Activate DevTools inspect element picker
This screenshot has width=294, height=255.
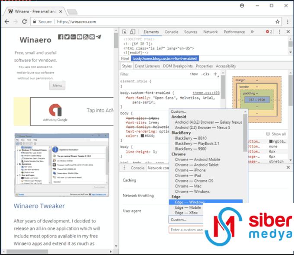(124, 32)
